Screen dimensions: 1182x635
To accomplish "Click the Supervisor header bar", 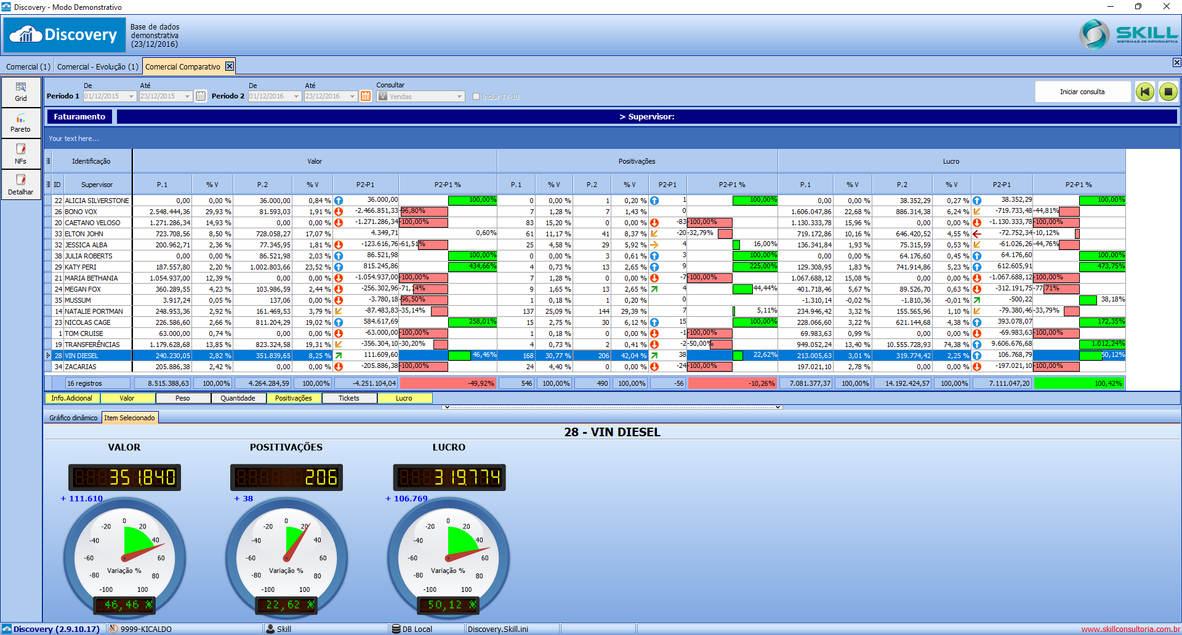I will tap(646, 117).
